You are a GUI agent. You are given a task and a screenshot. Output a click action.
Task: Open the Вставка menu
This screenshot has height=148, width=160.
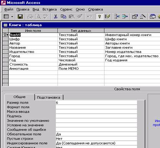49,10
